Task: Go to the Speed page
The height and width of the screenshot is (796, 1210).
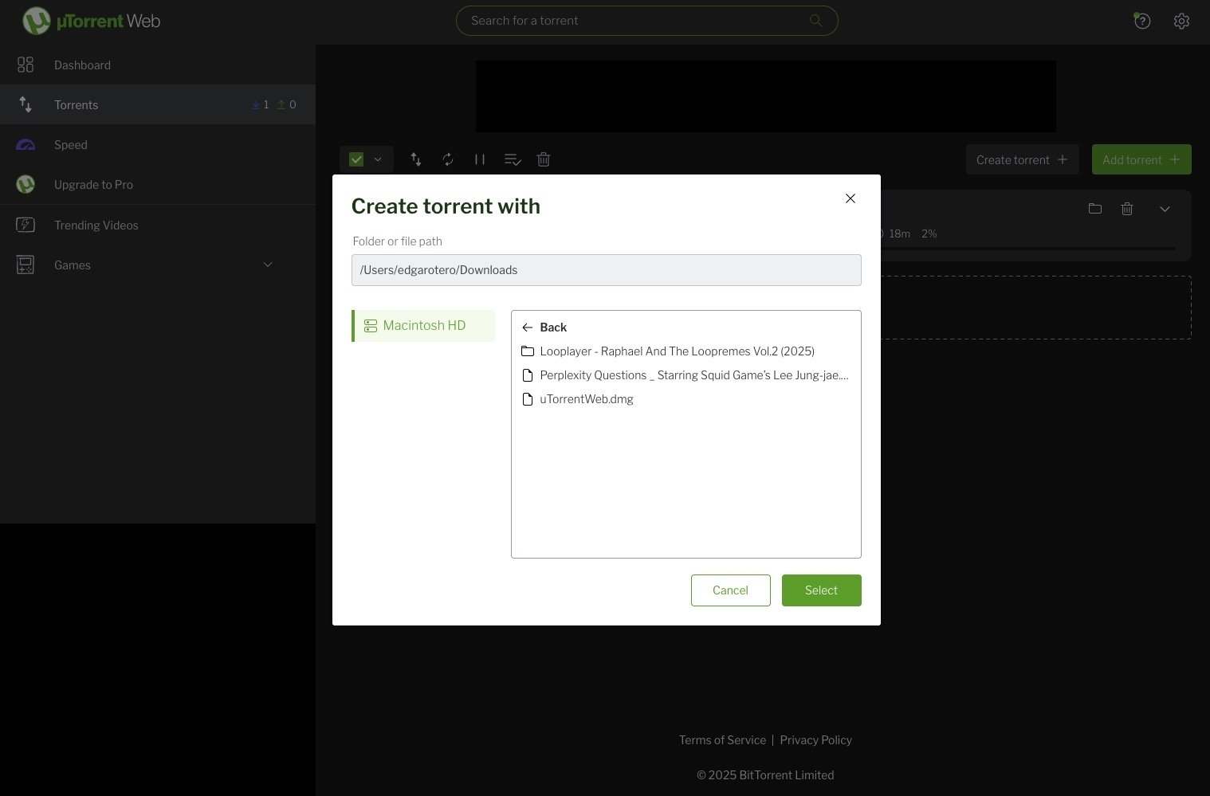Action: click(x=158, y=144)
